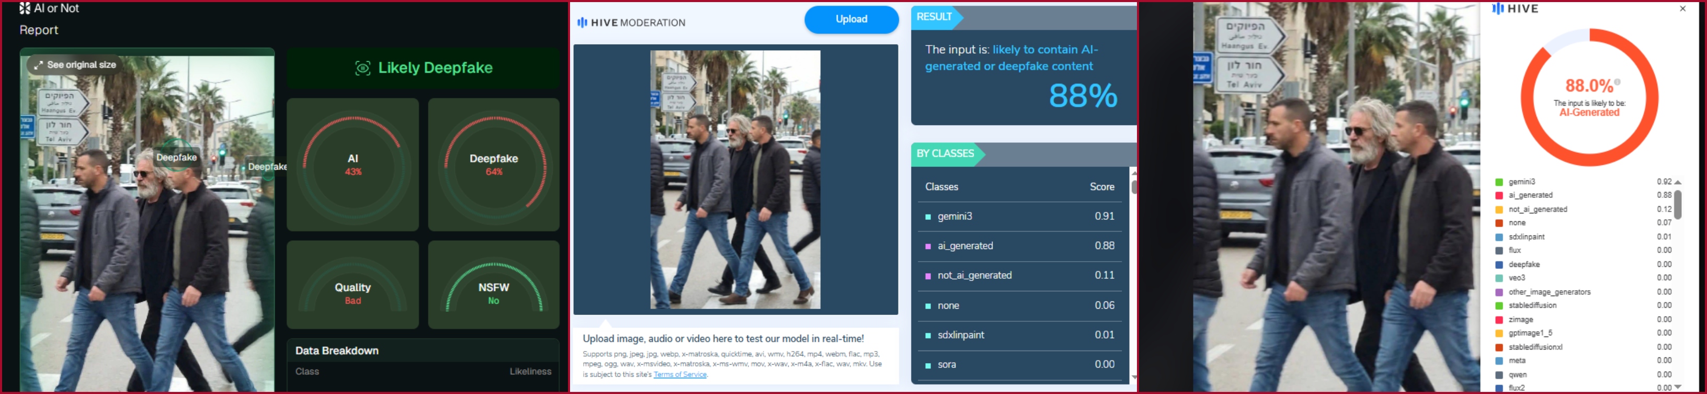Open the Terms of Service link

coord(680,375)
